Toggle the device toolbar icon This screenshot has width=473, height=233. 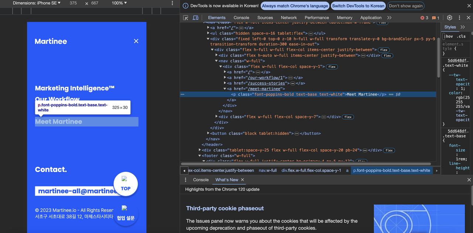[195, 18]
